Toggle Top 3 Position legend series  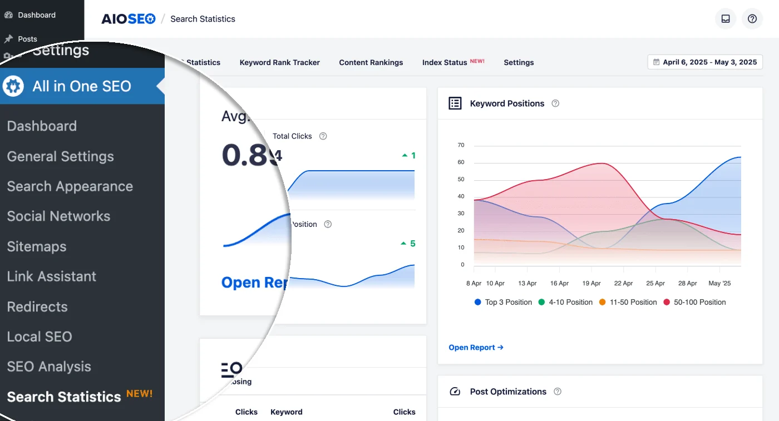(503, 302)
